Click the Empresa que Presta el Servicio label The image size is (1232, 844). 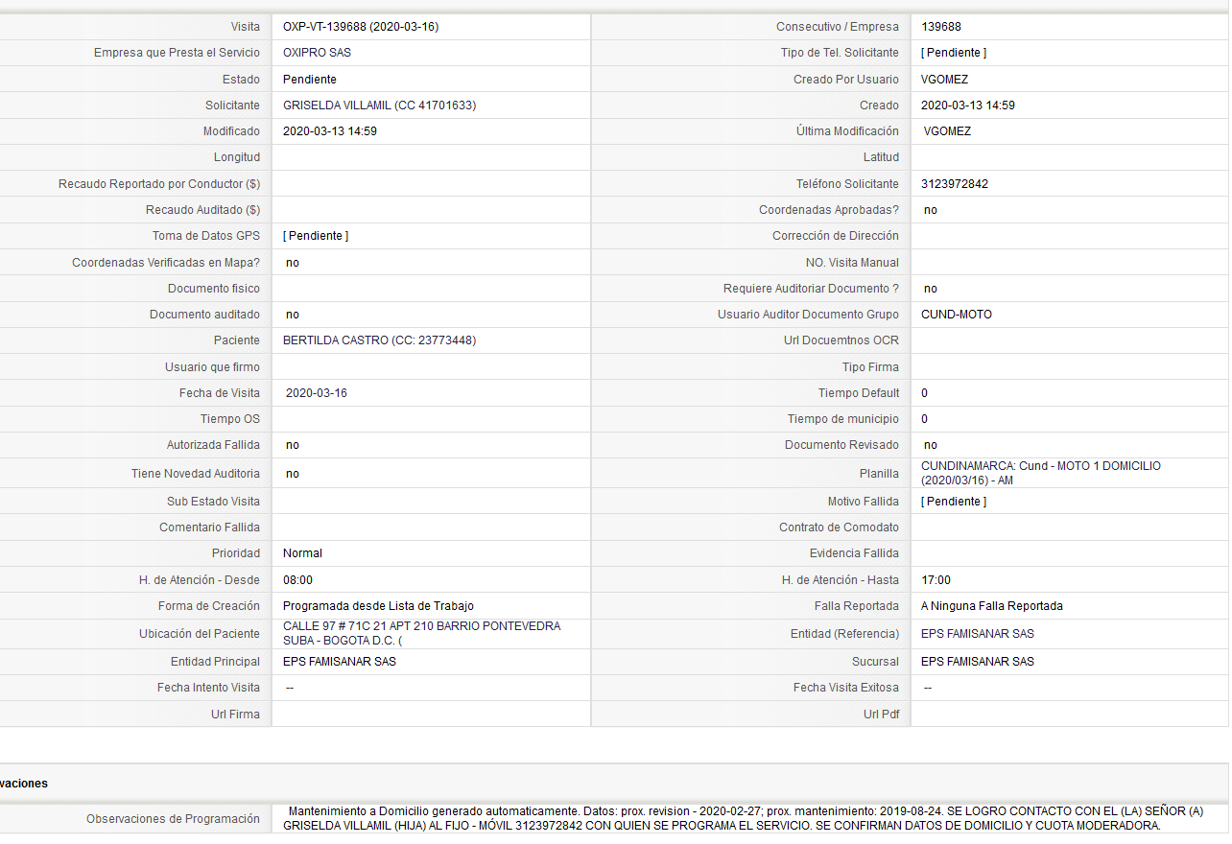pyautogui.click(x=177, y=53)
